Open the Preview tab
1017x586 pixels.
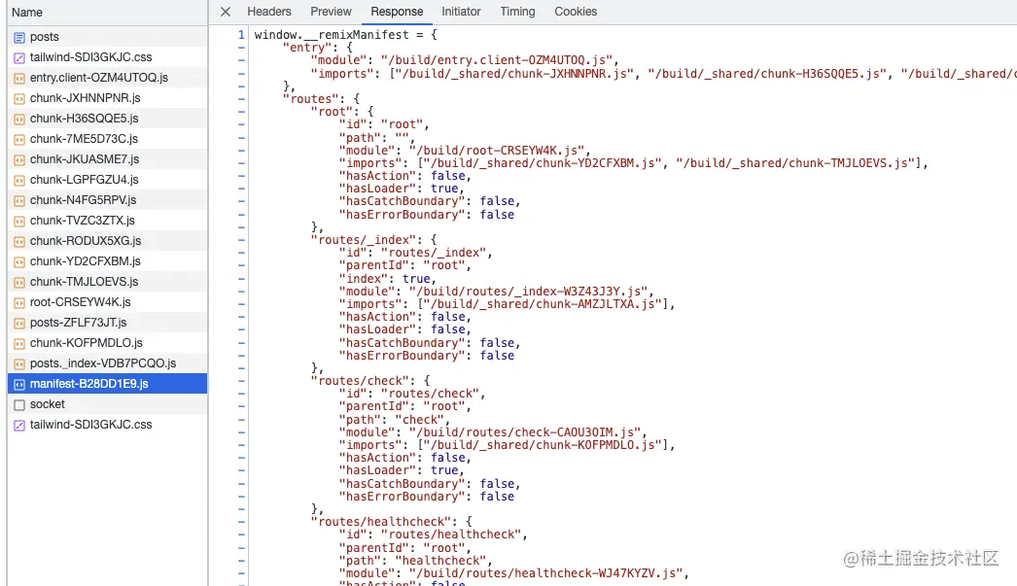331,12
